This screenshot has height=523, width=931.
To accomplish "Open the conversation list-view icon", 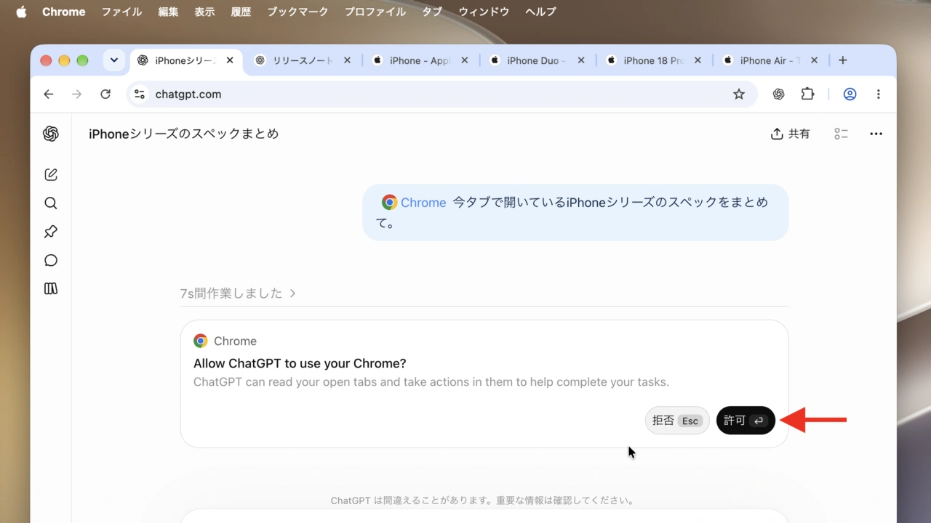I will pyautogui.click(x=842, y=134).
